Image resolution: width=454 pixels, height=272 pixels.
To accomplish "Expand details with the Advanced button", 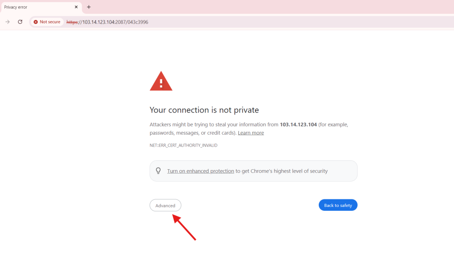I will click(x=165, y=206).
